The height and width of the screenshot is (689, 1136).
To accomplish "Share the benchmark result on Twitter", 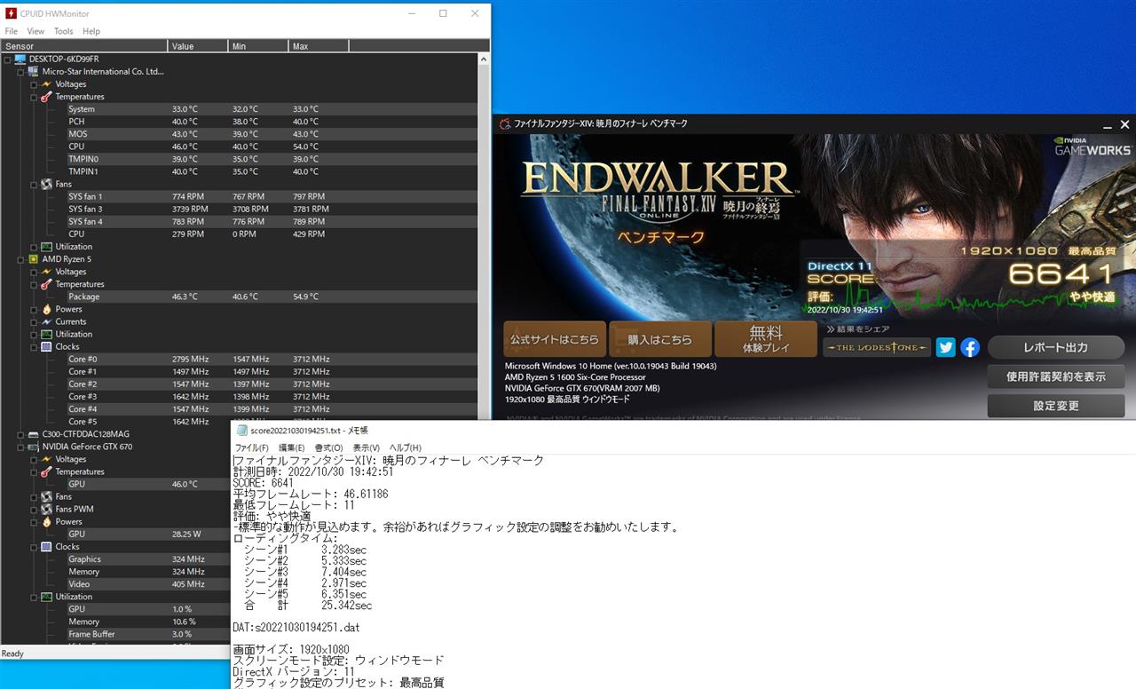I will [x=946, y=347].
